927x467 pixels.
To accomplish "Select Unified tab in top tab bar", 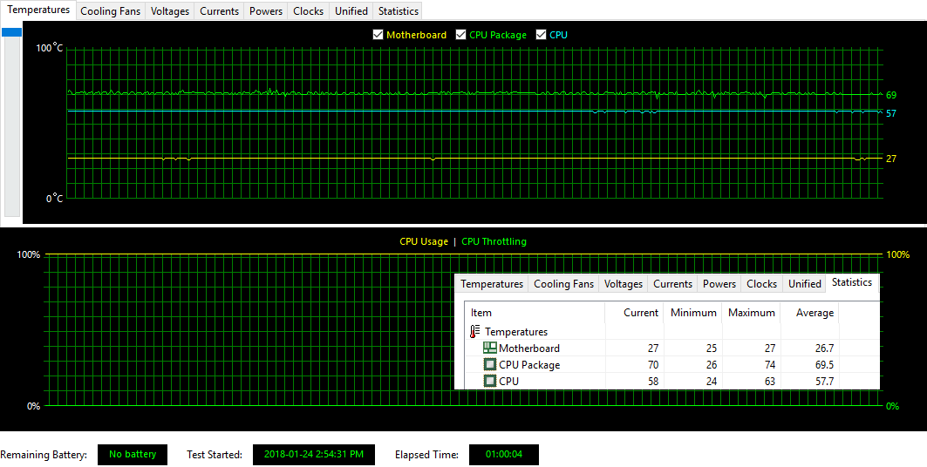I will [351, 11].
